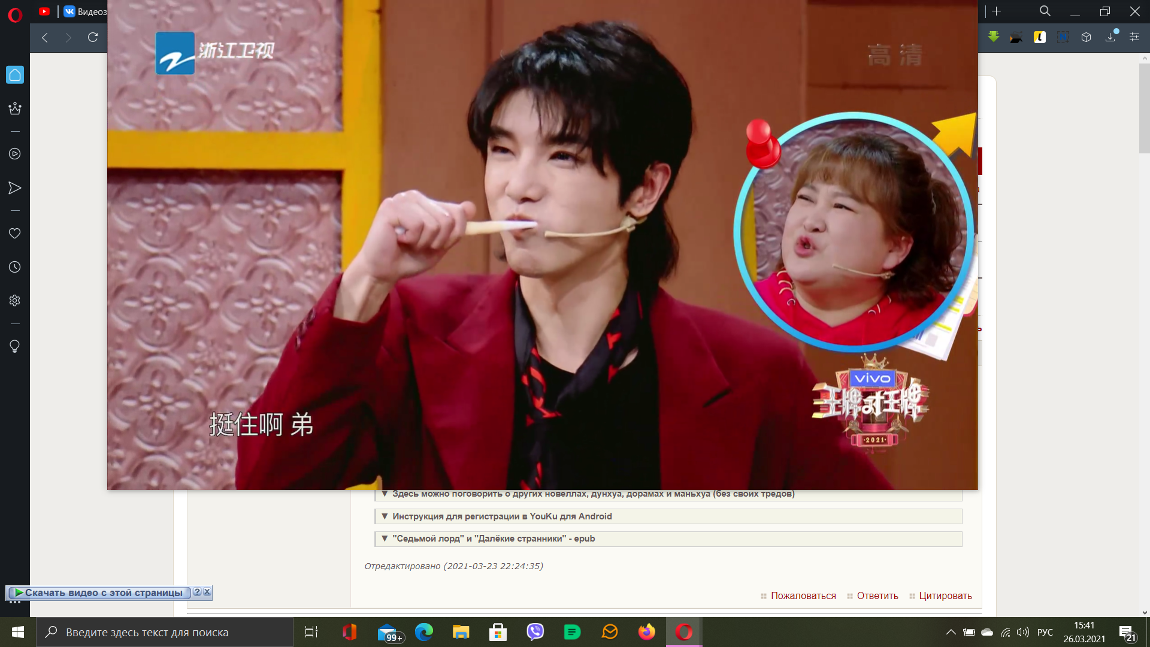Switch to the VK Видео tab
The image size is (1150, 647).
(x=86, y=11)
